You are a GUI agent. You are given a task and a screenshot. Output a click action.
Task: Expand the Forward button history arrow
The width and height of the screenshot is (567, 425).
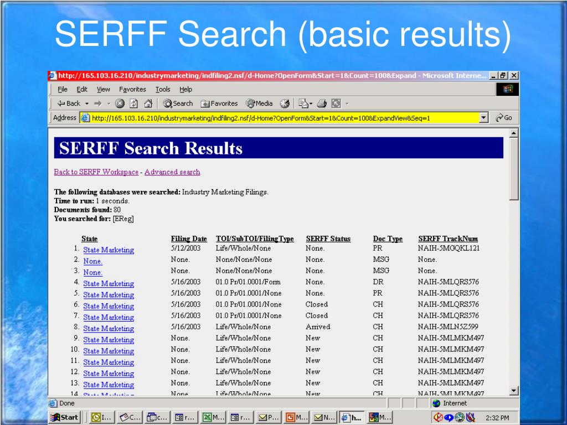point(109,103)
